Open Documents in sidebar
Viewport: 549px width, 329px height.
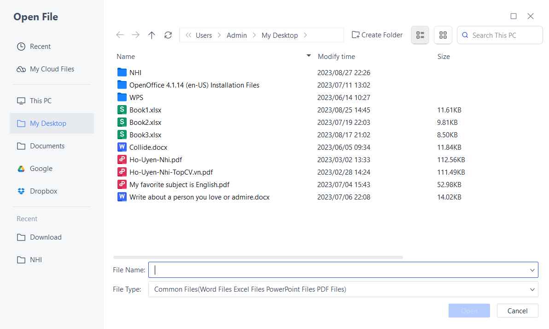[52, 146]
